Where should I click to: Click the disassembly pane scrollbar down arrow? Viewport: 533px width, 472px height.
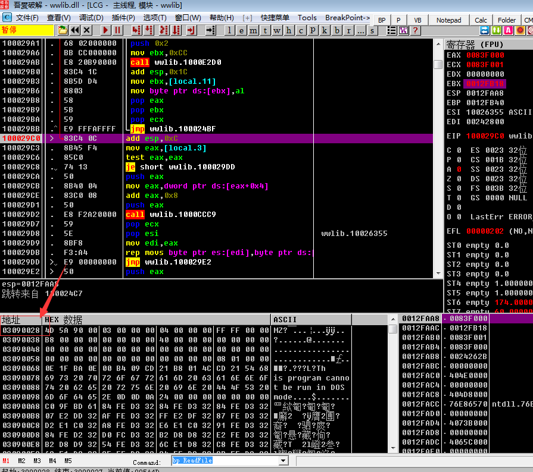click(x=438, y=273)
